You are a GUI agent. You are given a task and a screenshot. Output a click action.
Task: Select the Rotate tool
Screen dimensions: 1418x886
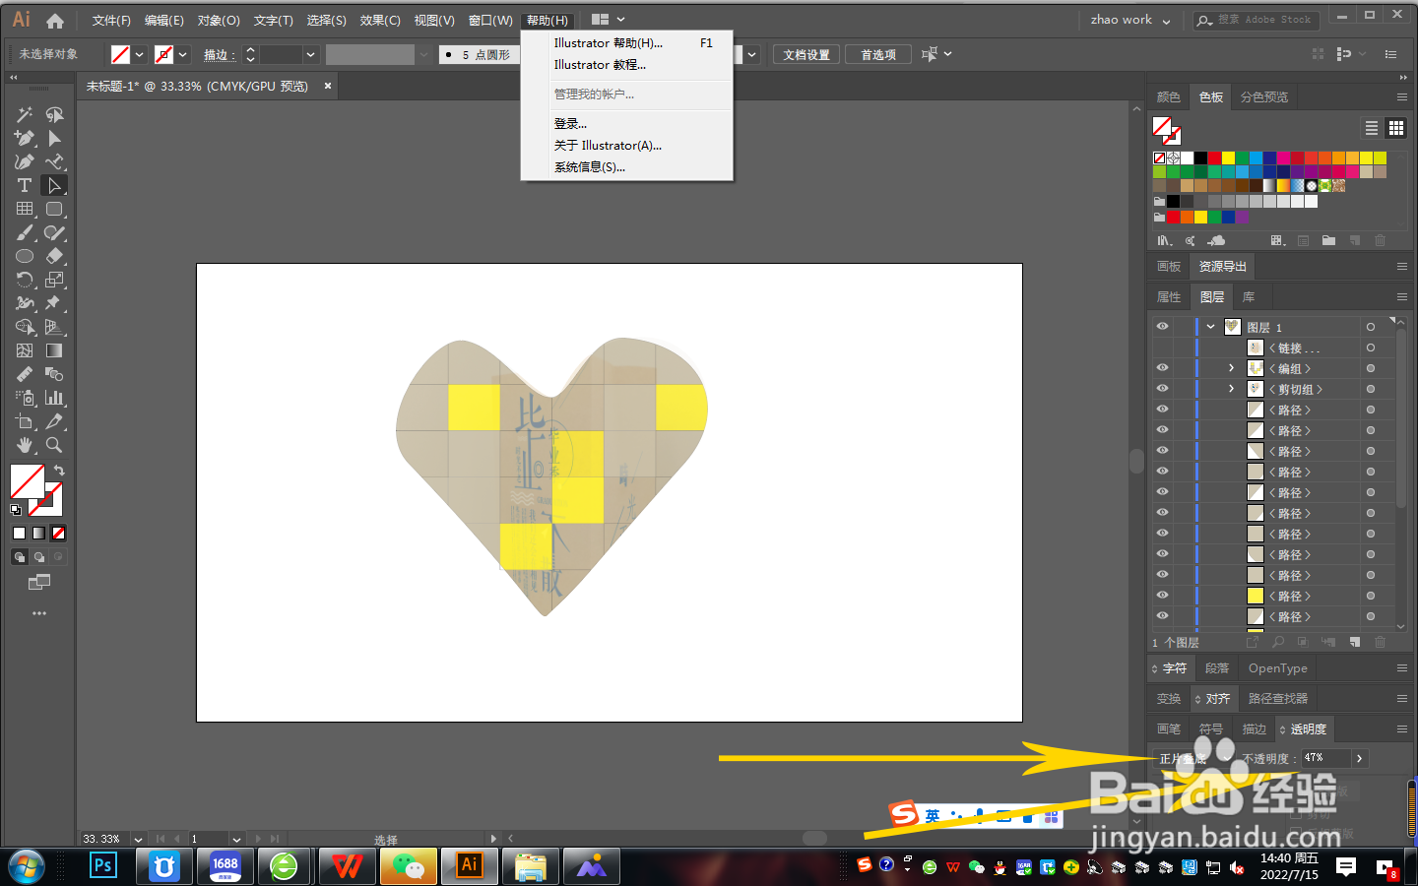tap(25, 280)
